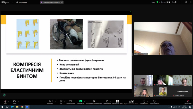Open Отреагировать reactions heart icon
193x109 pixels.
pos(71,101)
